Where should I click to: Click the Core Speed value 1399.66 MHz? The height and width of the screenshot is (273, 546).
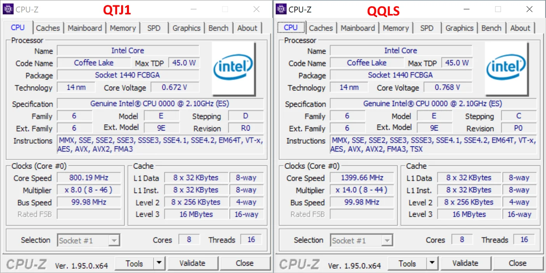(x=362, y=178)
